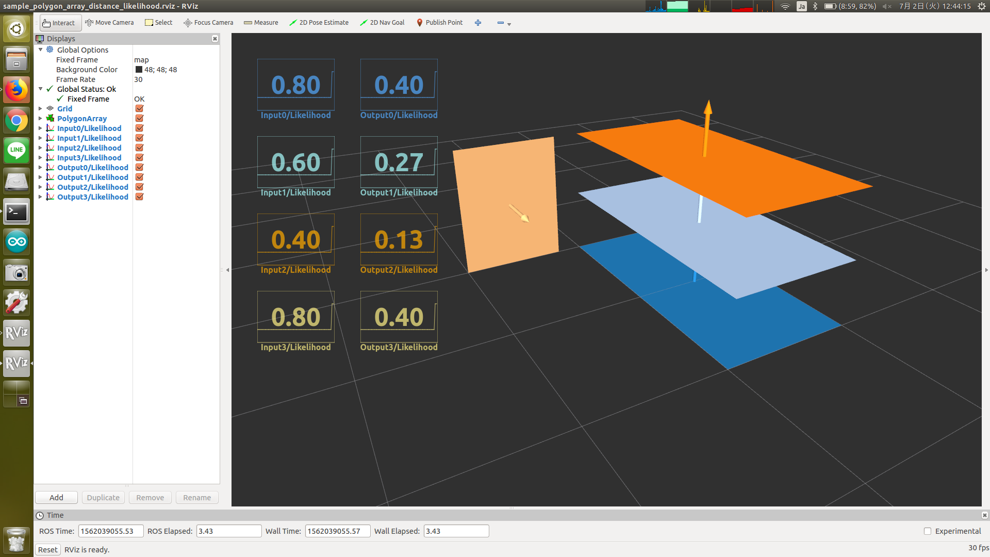Select the Frame Rate value 30
Image resolution: width=990 pixels, height=557 pixels.
pos(138,79)
